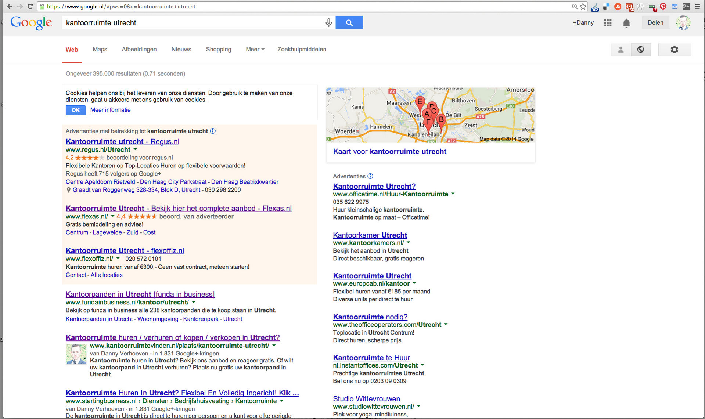Click the browser back arrow

pyautogui.click(x=10, y=6)
